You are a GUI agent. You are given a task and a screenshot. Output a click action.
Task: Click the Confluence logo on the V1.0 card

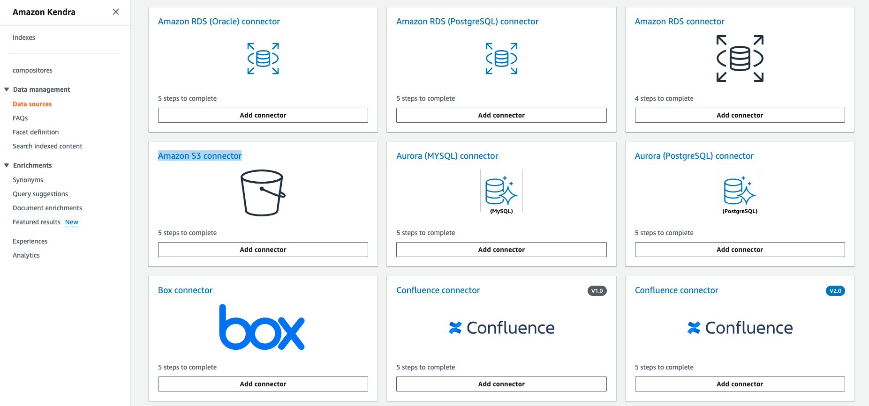(x=501, y=328)
